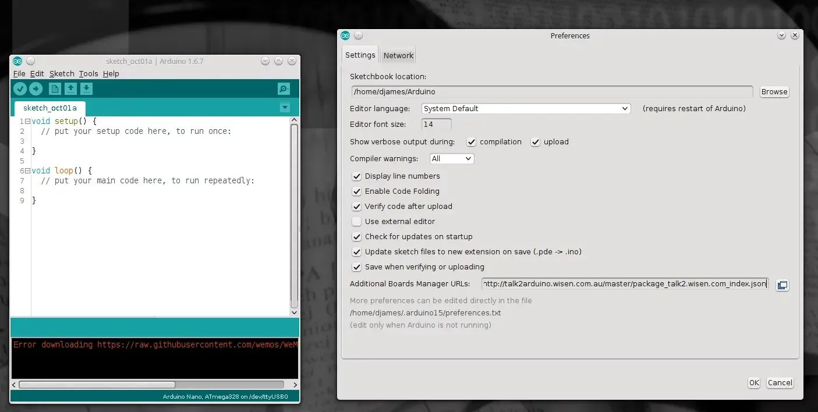The width and height of the screenshot is (818, 412).
Task: Switch to the Network tab in Preferences
Action: point(398,55)
